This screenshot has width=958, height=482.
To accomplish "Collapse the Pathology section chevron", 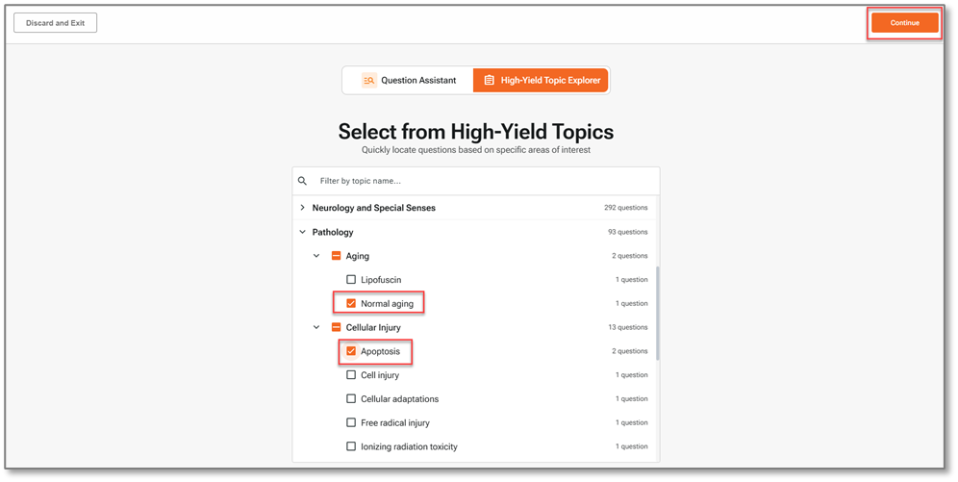I will point(302,232).
